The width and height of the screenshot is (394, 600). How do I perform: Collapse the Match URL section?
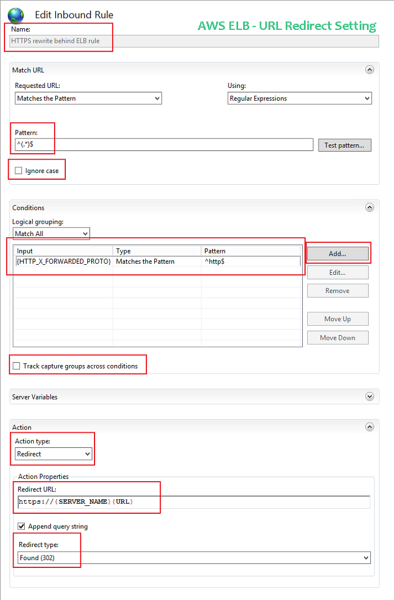pyautogui.click(x=370, y=70)
